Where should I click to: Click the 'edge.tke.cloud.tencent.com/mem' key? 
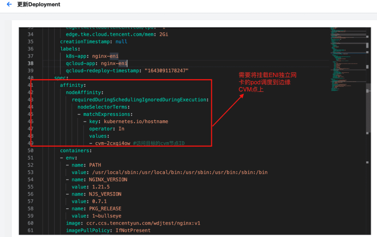[x=110, y=34]
